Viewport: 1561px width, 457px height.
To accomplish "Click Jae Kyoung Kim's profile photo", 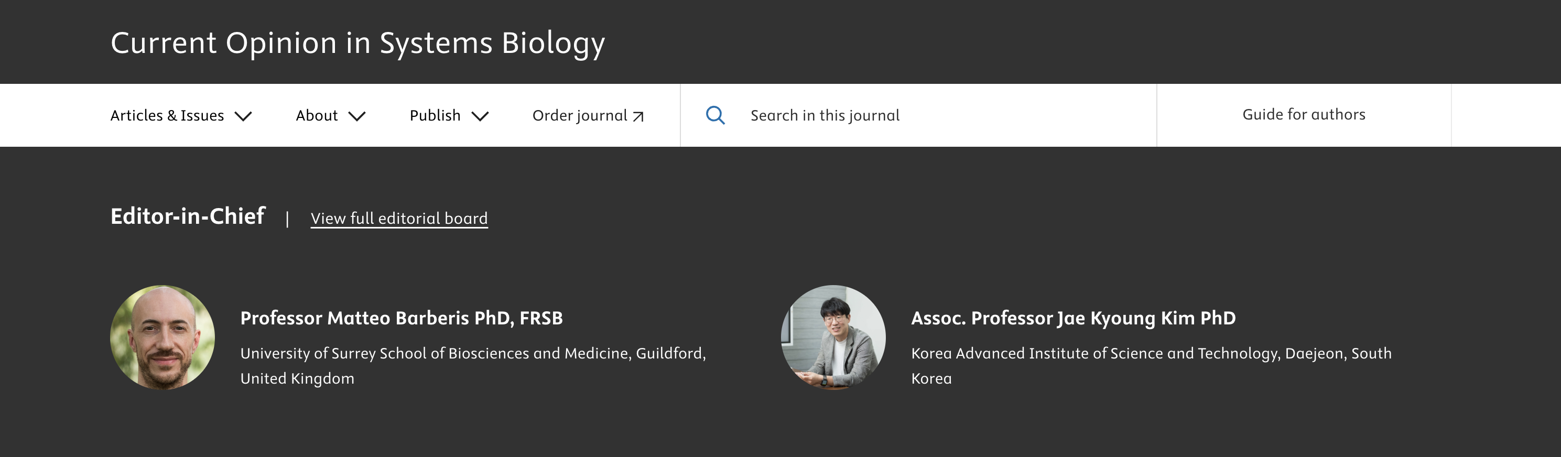I will coord(833,336).
